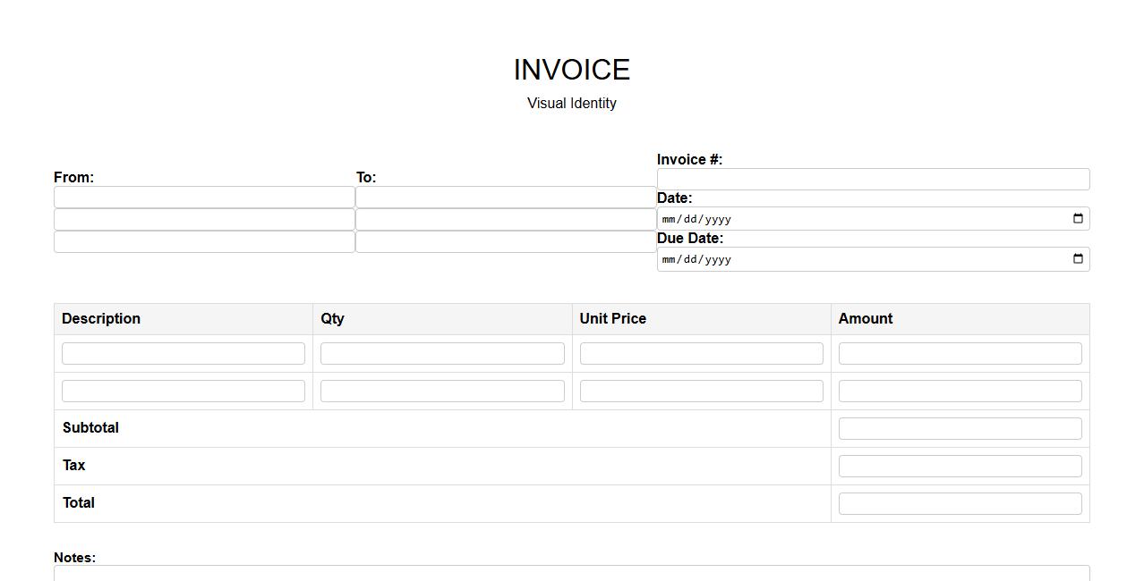This screenshot has width=1144, height=581.
Task: Click the first From address line field
Action: point(204,198)
